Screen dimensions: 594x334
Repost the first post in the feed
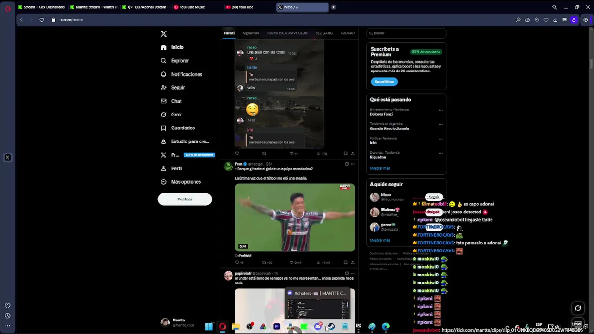click(x=264, y=154)
